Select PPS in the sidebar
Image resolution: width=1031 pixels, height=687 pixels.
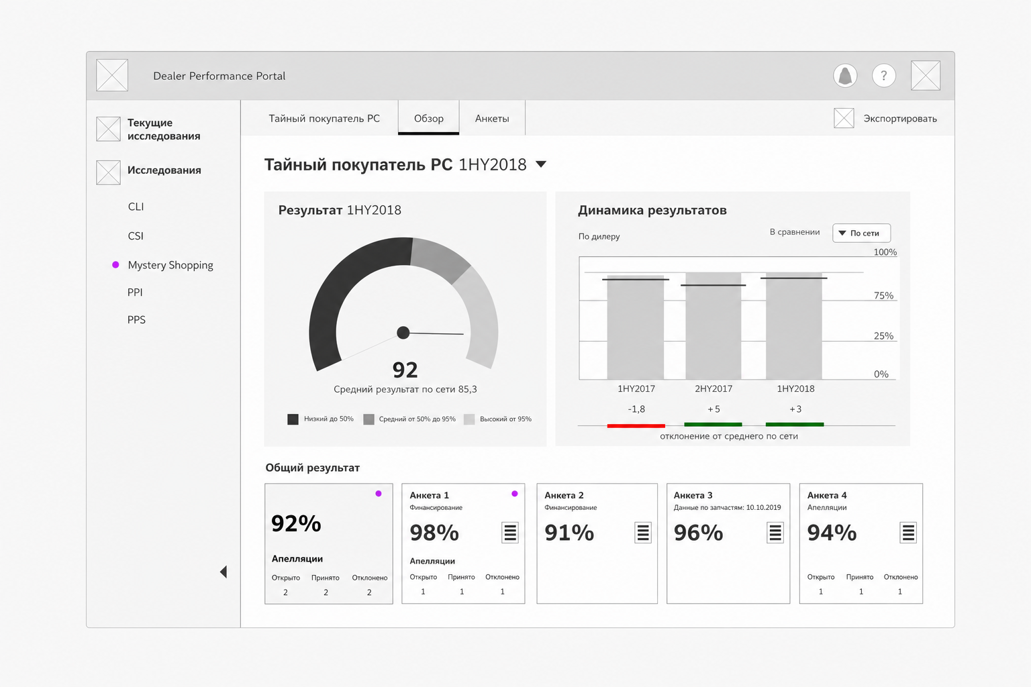136,320
